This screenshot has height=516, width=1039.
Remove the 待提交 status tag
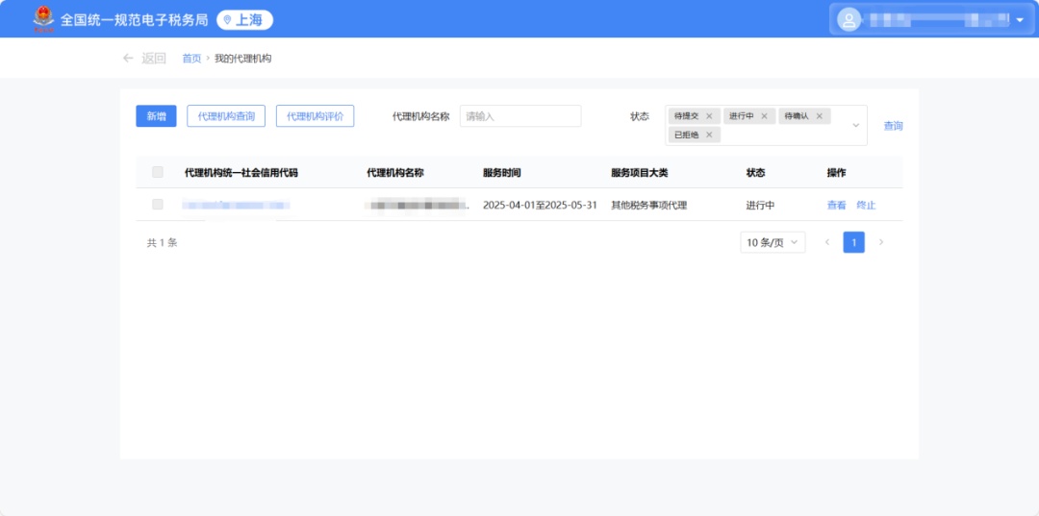tap(709, 116)
